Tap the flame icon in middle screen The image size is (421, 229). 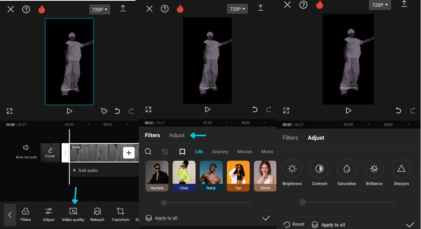(x=180, y=9)
